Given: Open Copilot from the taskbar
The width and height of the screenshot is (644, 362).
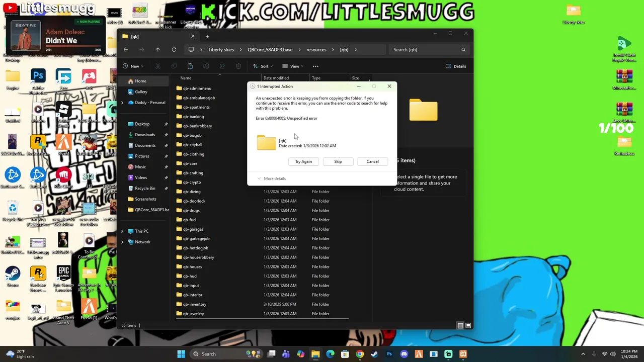Looking at the screenshot, I should point(300,354).
